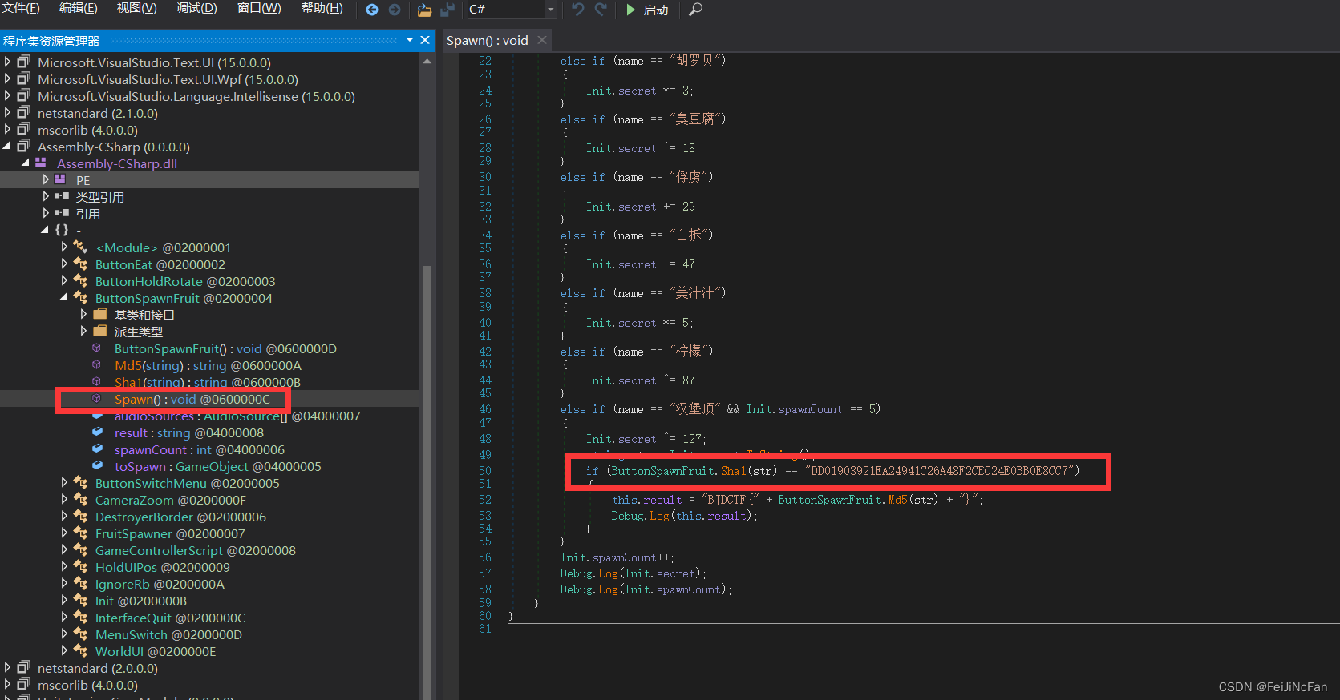Open the 调试(D) menu
1340x700 pixels.
click(x=196, y=8)
